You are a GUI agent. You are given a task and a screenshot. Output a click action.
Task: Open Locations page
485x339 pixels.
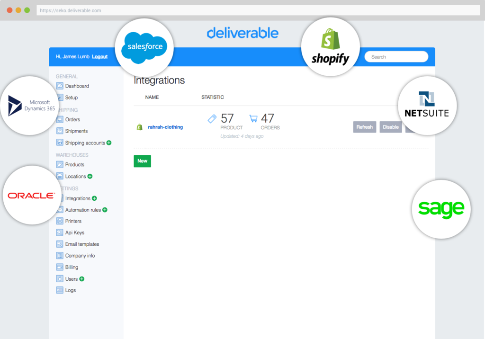pyautogui.click(x=75, y=176)
